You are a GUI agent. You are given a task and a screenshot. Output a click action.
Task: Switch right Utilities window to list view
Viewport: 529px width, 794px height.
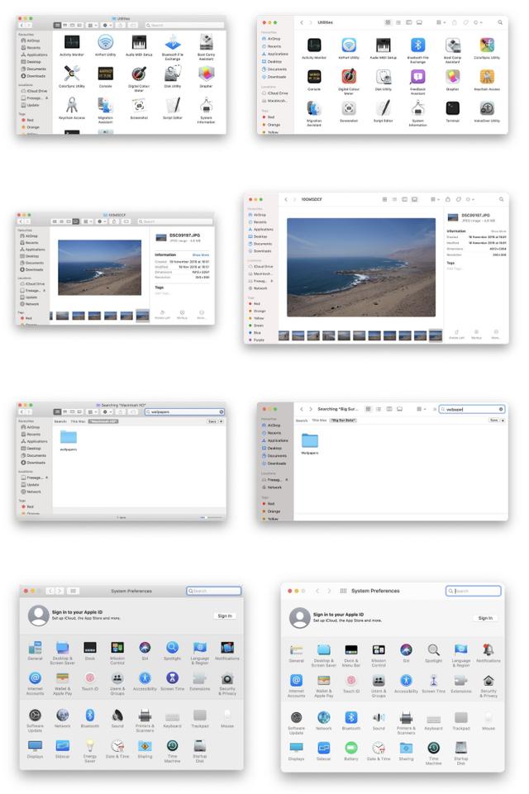tap(398, 22)
